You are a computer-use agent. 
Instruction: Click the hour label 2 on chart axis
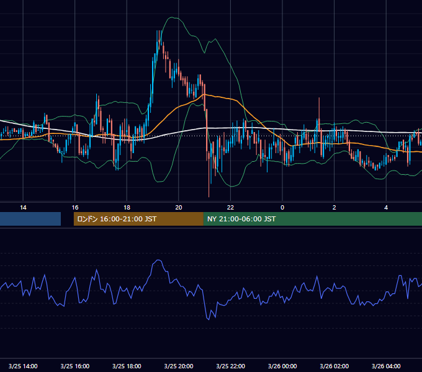334,208
